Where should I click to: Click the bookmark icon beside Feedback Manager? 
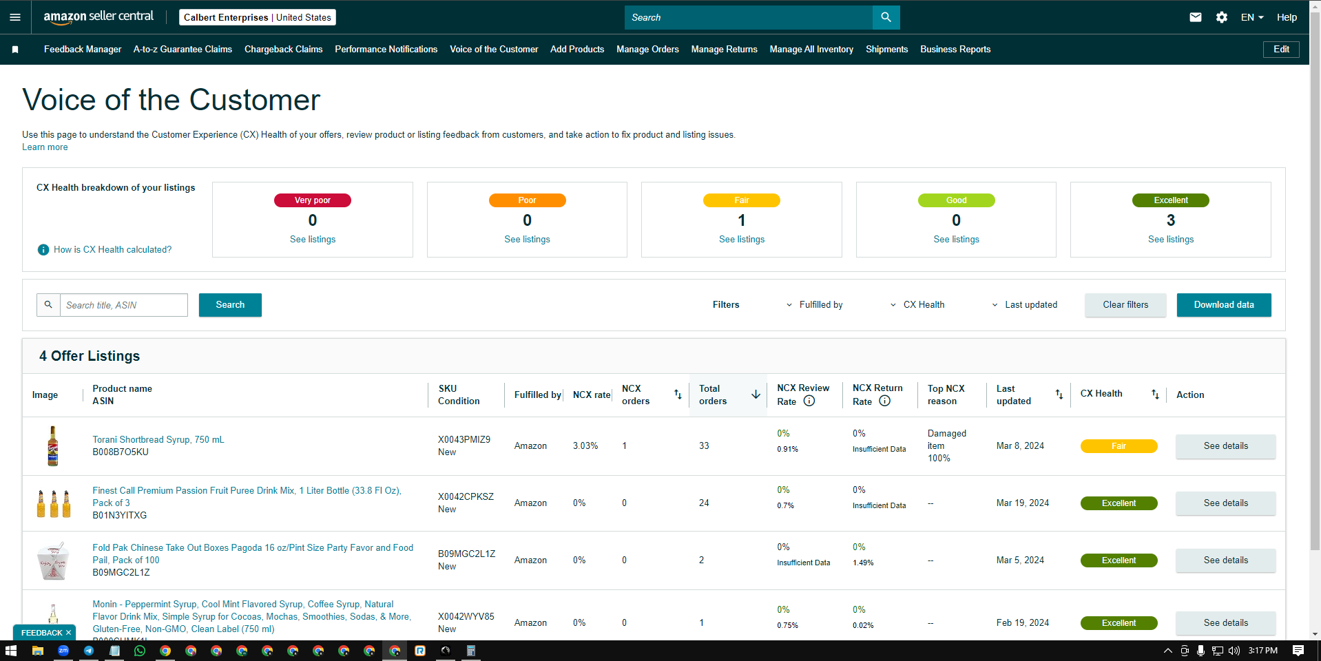click(15, 50)
